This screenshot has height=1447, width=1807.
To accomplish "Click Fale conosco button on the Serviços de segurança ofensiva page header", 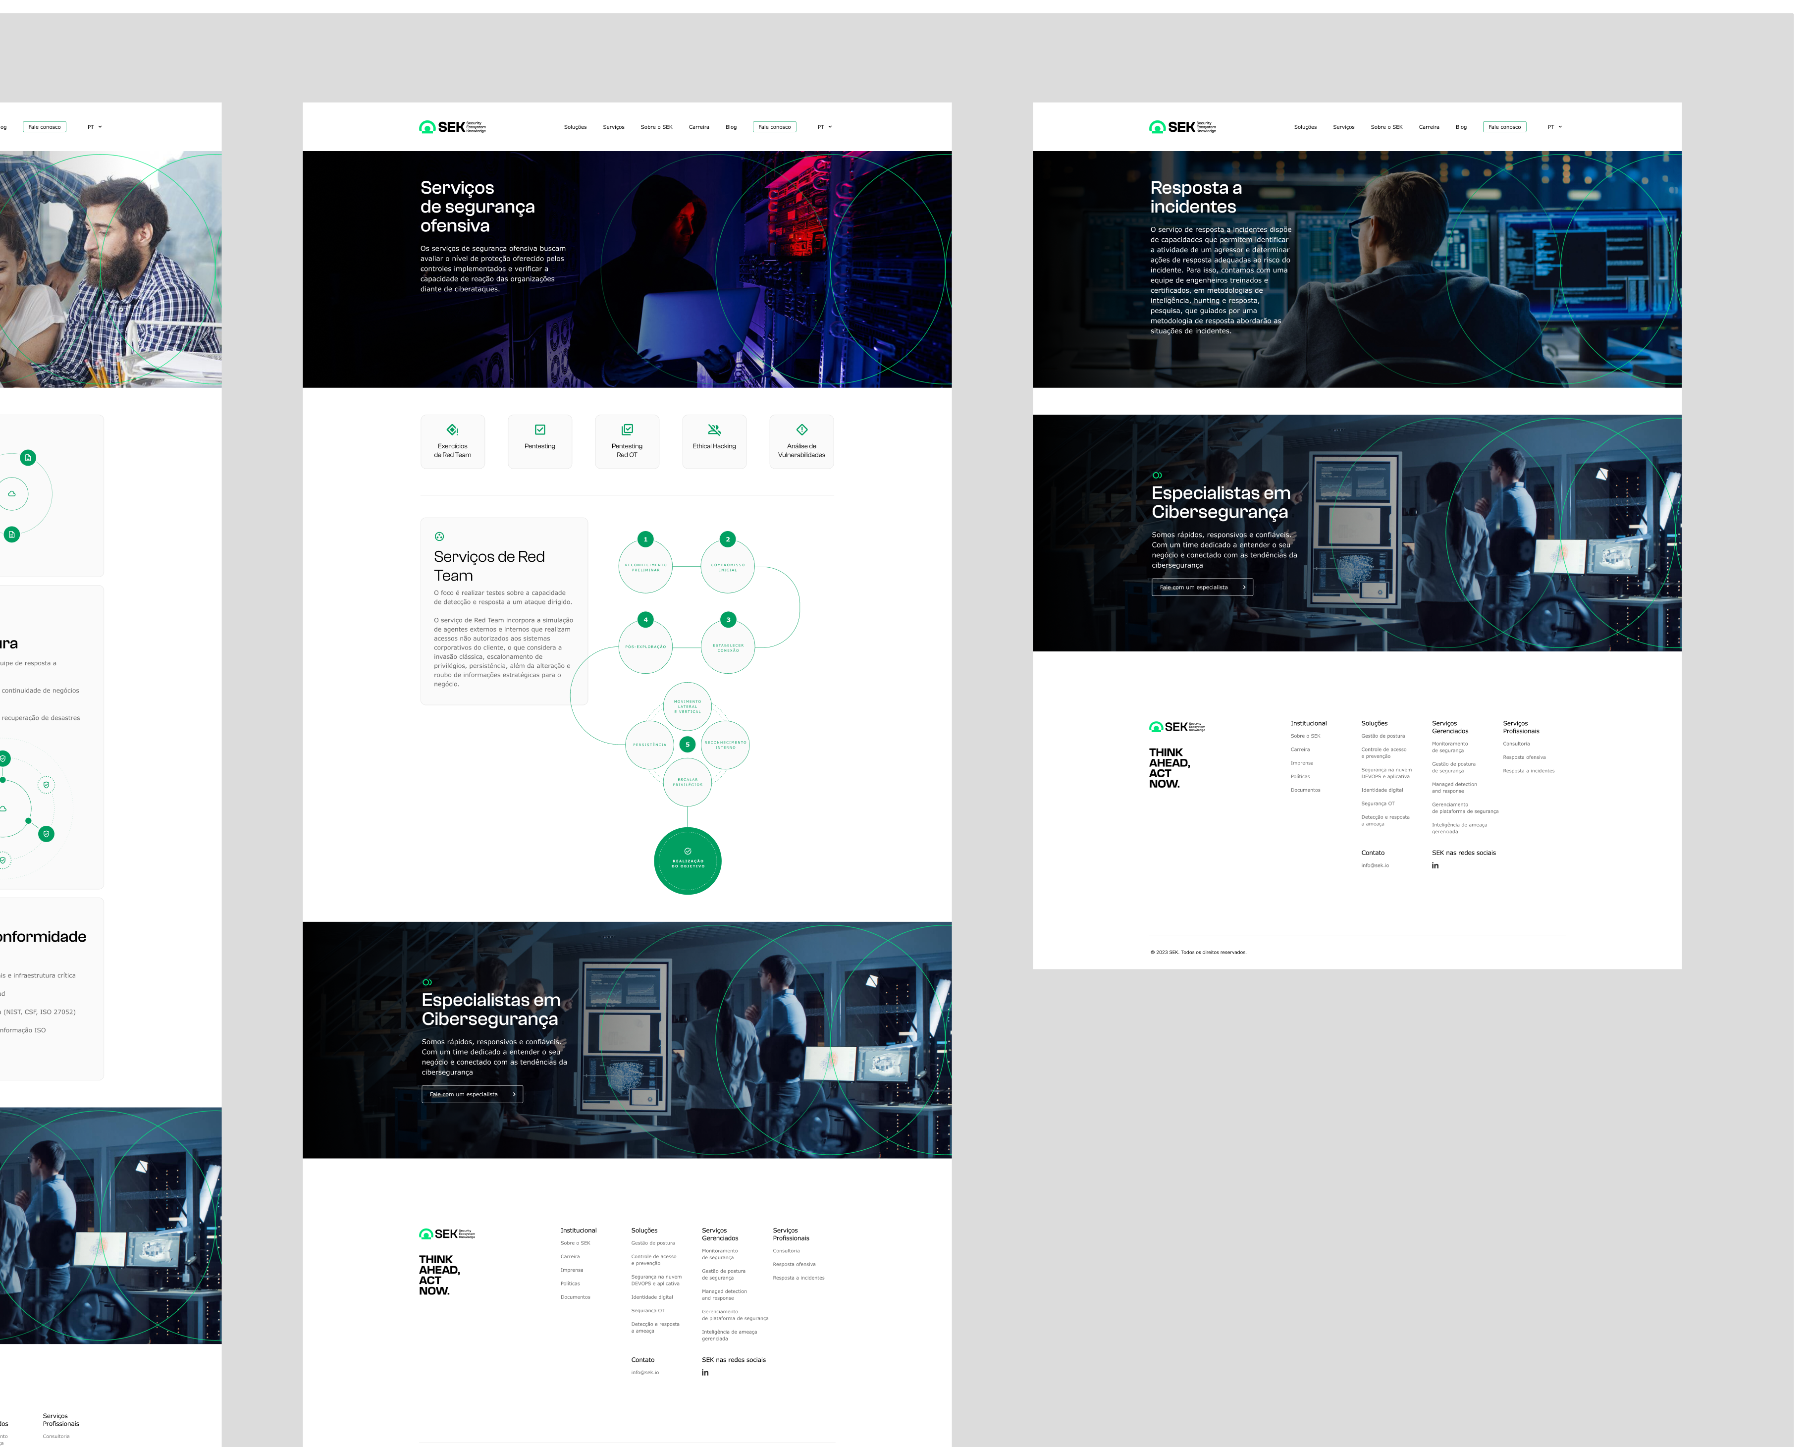I will (774, 127).
